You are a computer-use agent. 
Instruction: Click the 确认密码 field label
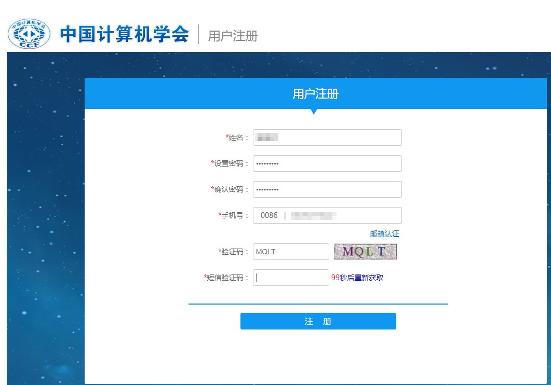(230, 189)
